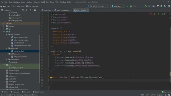Expand the allWidgets folder
The image size is (171, 96).
6,59
